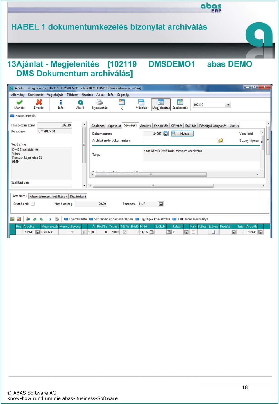The image size is (279, 404).
Task: Toggle the Kalk checkbox in table row
Action: [x=193, y=232]
